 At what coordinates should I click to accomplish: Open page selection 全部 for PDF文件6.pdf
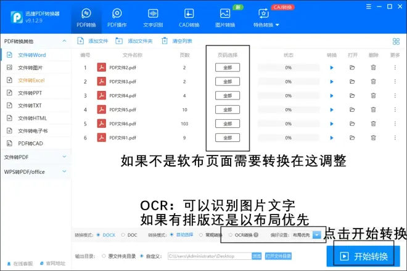coord(228,124)
